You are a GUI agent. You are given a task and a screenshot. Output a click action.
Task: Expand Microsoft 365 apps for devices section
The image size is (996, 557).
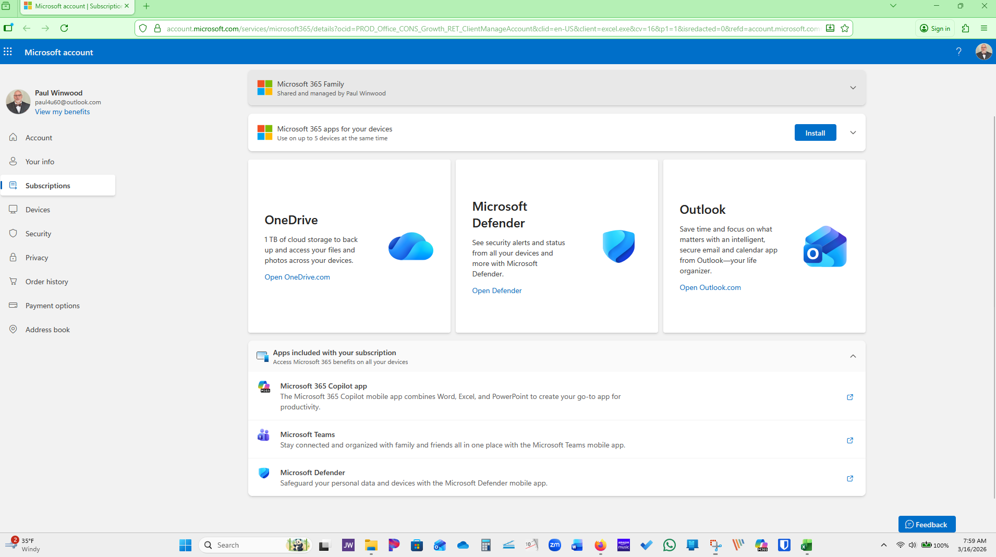pos(853,132)
